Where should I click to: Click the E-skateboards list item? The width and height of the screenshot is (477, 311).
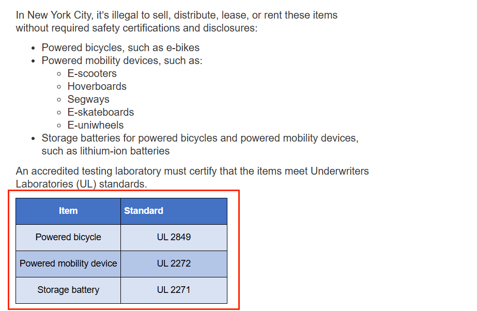(100, 112)
